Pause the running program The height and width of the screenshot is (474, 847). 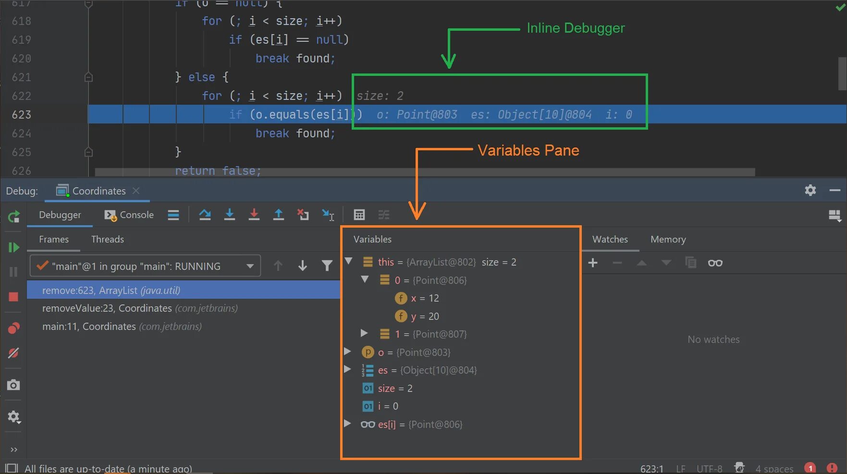[13, 272]
